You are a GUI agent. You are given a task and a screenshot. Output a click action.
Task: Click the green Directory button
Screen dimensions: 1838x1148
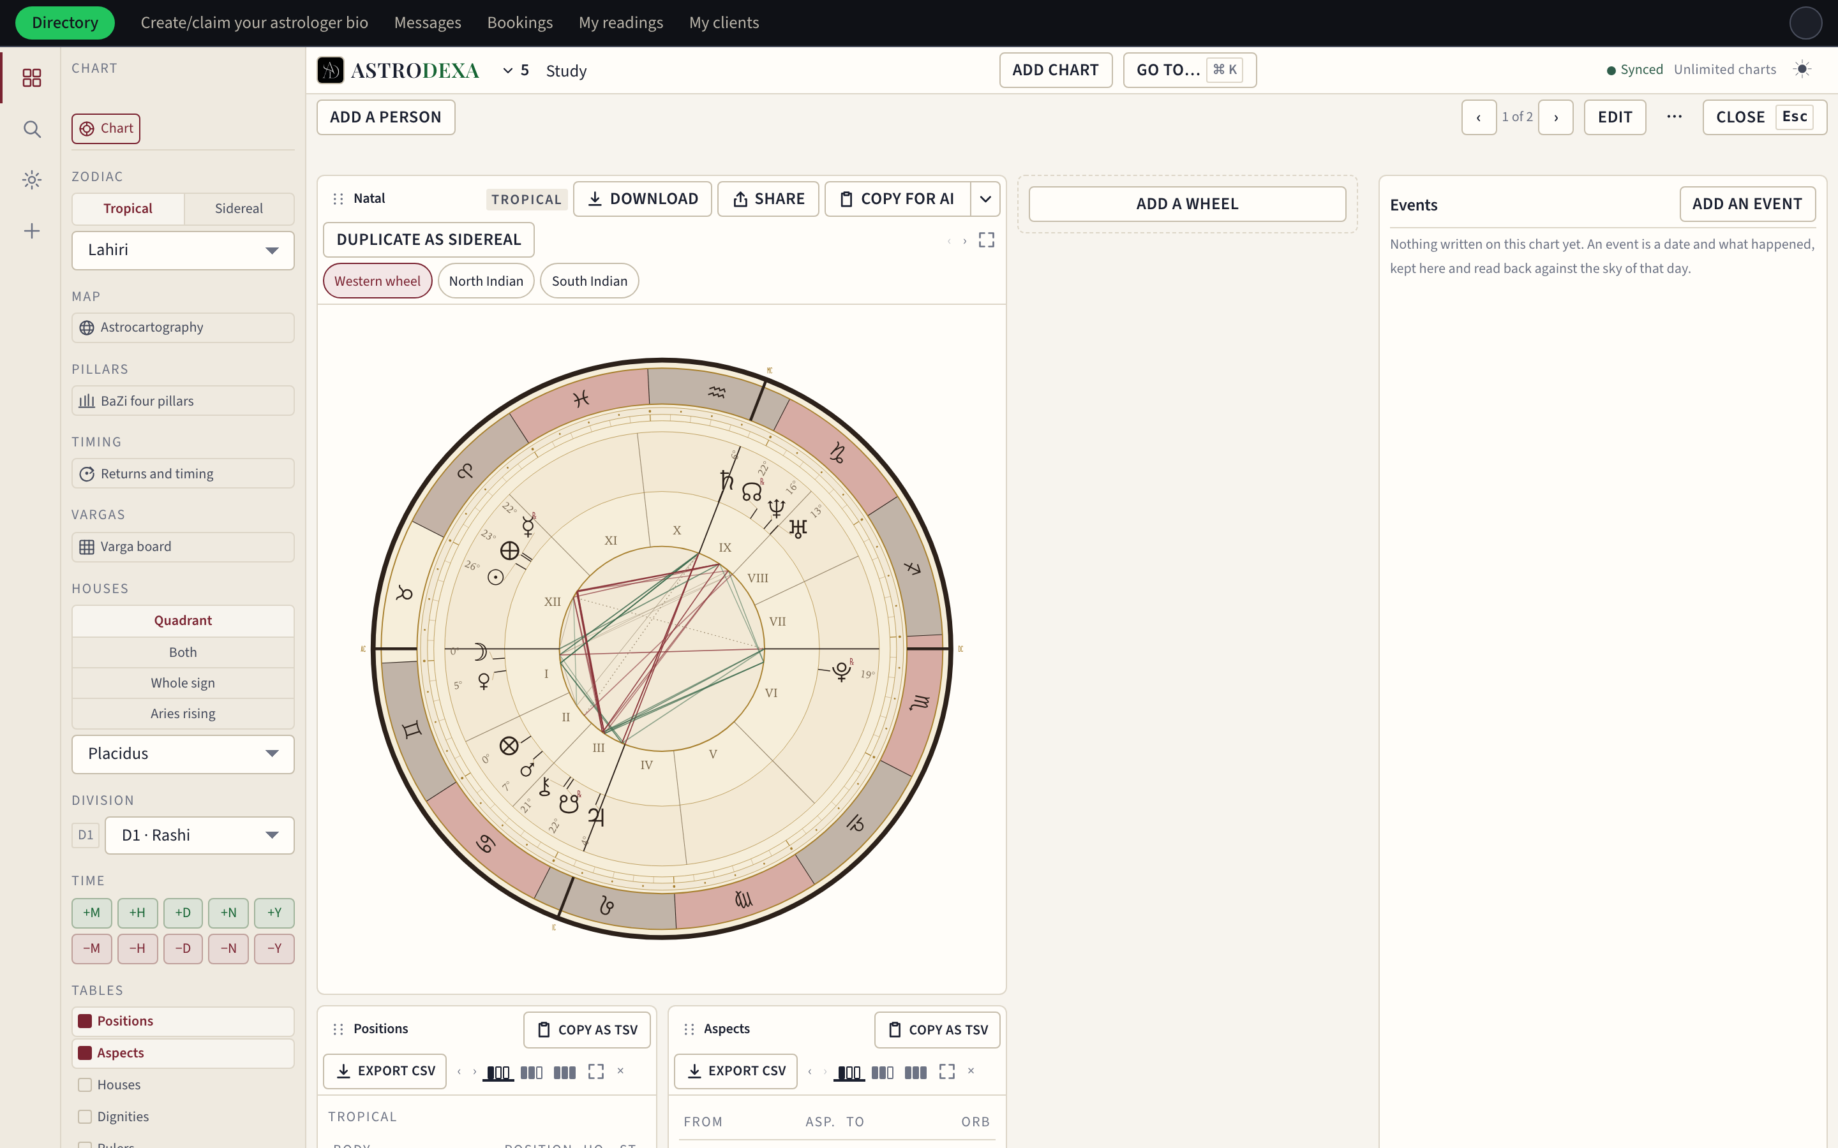coord(64,23)
